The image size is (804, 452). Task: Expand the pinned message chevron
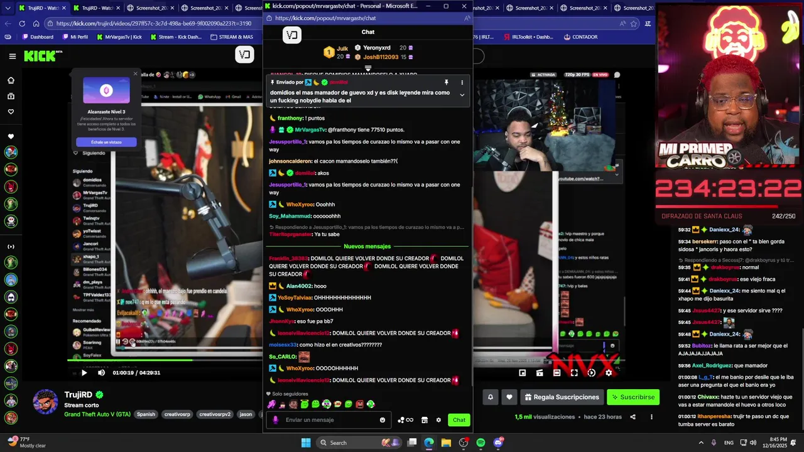(462, 95)
